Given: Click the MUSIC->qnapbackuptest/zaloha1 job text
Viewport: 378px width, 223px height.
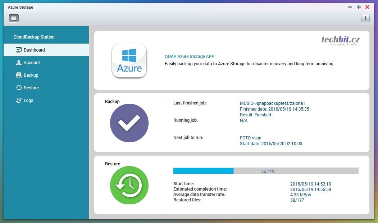Looking at the screenshot, I should pos(272,103).
